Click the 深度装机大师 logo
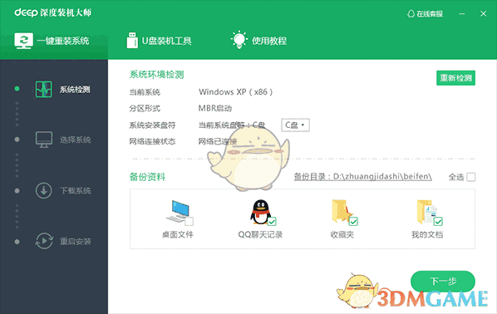Viewport: 497px width, 314px height. tap(53, 12)
